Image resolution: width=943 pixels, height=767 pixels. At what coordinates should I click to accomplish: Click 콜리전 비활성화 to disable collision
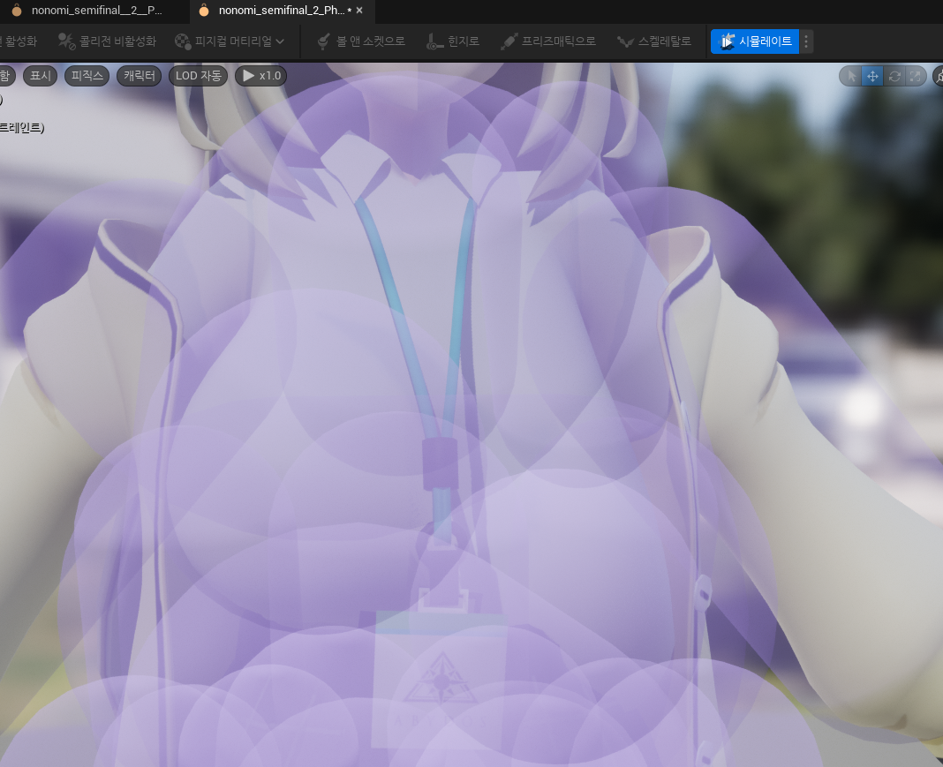click(x=107, y=41)
